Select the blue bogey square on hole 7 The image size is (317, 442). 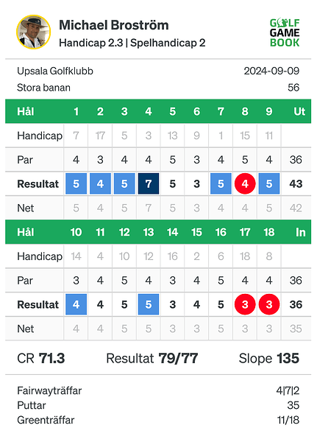(x=221, y=183)
